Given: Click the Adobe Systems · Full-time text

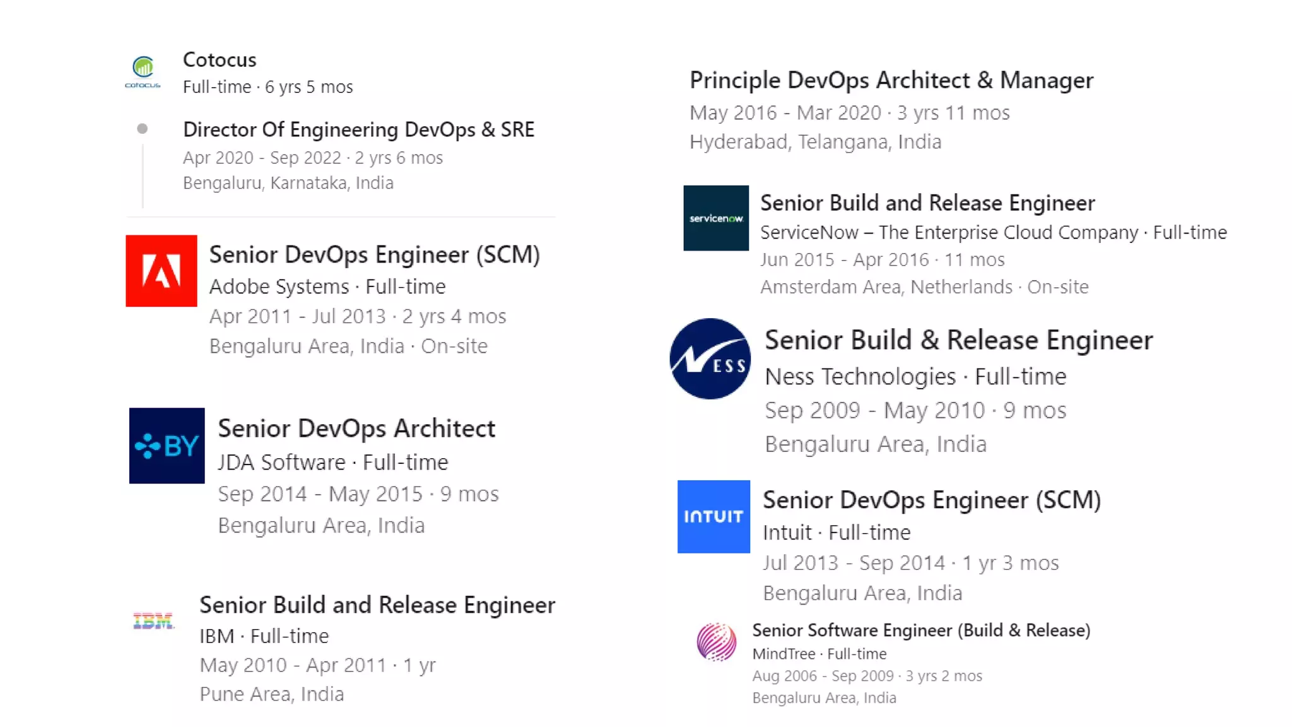Looking at the screenshot, I should (327, 287).
